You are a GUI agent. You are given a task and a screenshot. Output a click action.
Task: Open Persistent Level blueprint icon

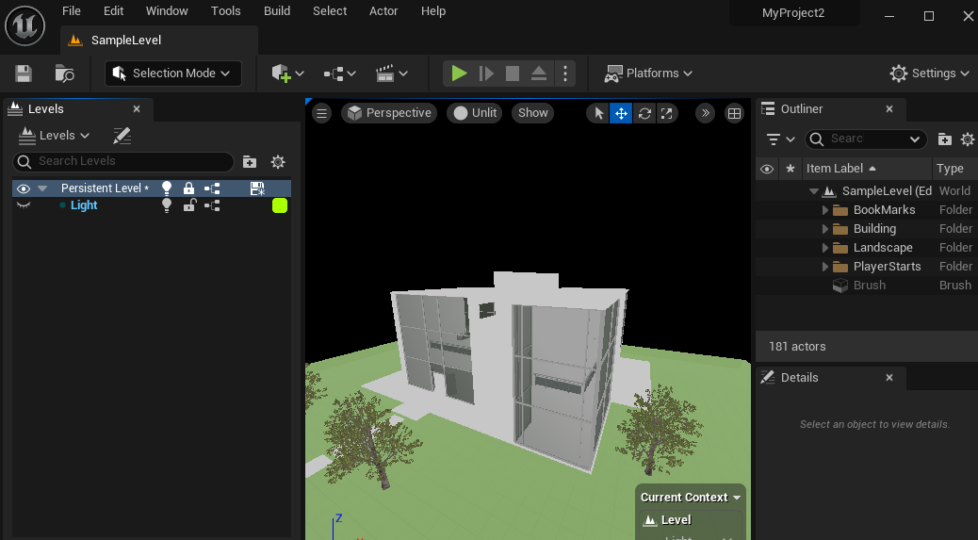point(212,188)
